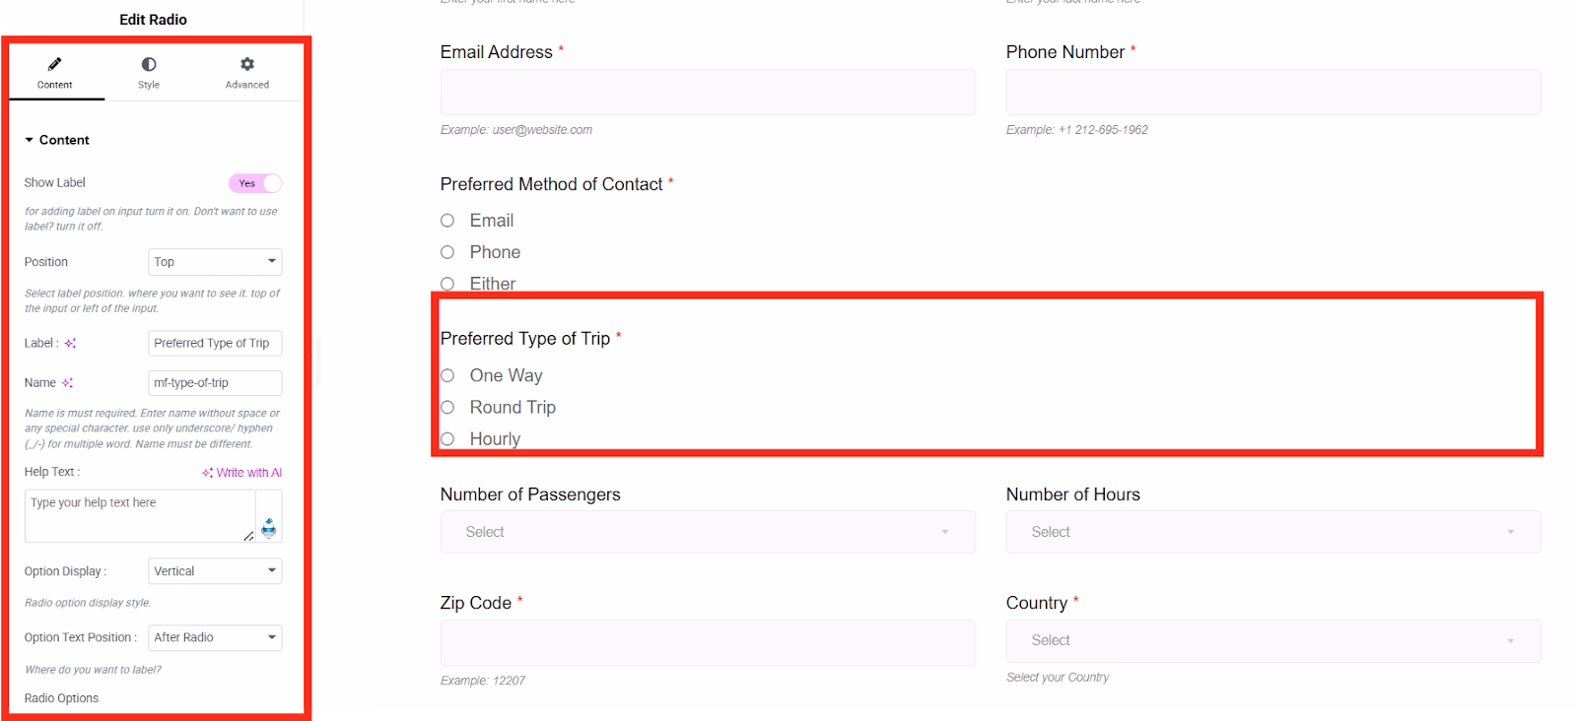Screen dimensions: 1577x721
Task: Click the Style half-circle icon
Action: point(149,64)
